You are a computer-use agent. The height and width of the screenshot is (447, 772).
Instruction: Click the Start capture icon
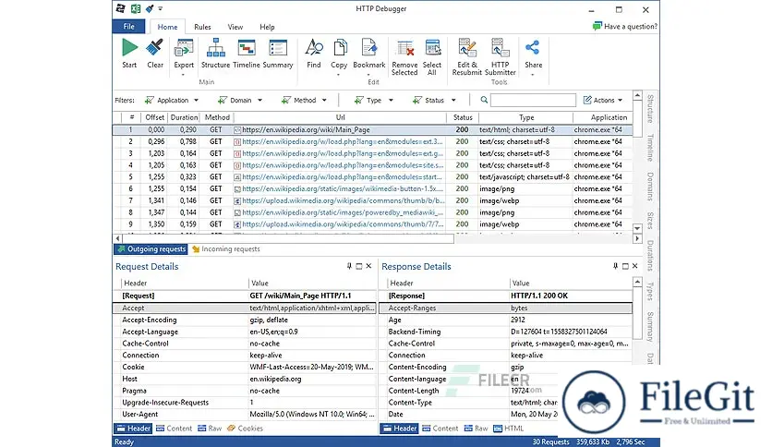point(129,48)
